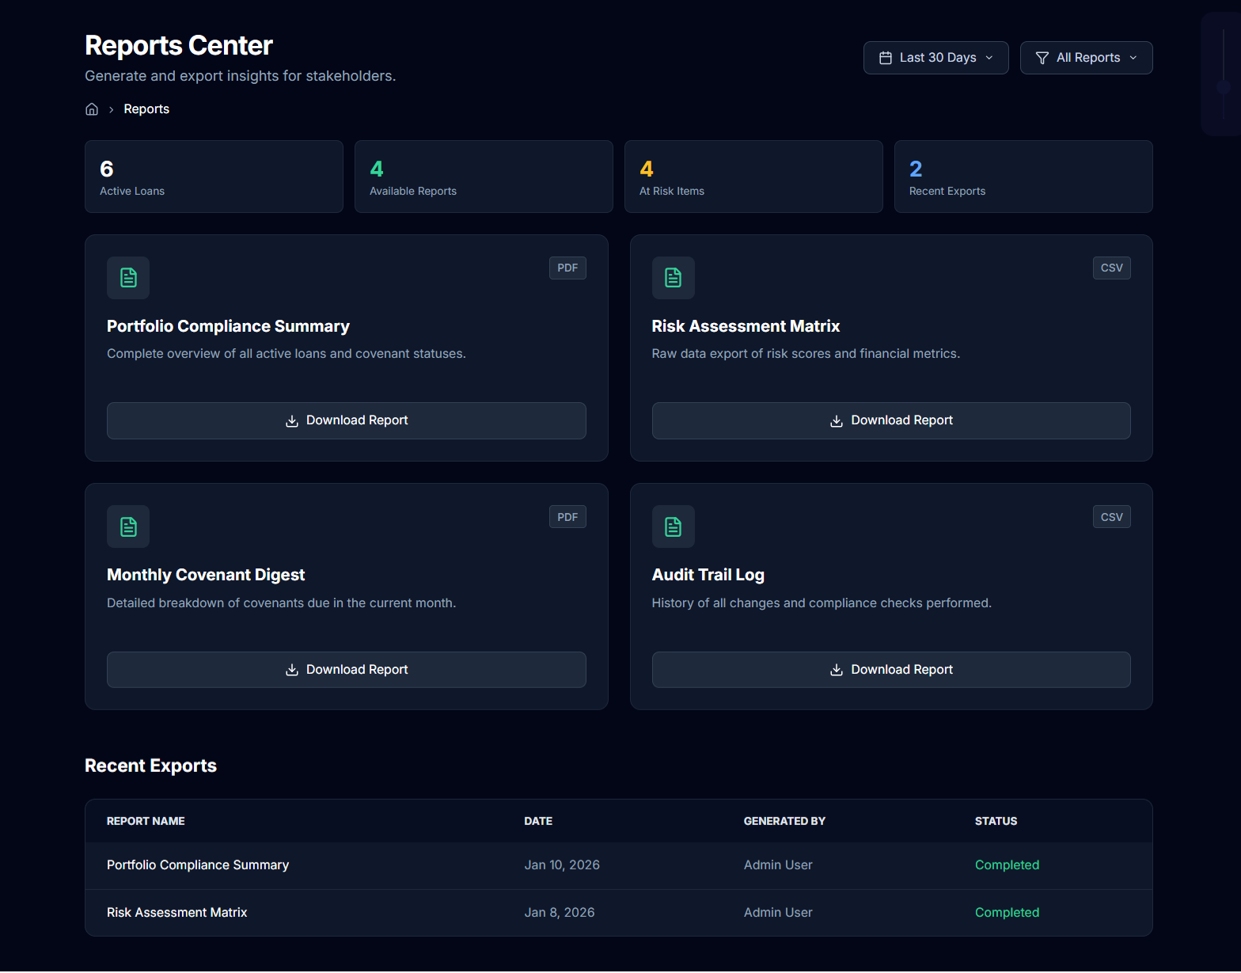Open the At Risk Items stat card
The height and width of the screenshot is (973, 1241).
[x=753, y=177]
